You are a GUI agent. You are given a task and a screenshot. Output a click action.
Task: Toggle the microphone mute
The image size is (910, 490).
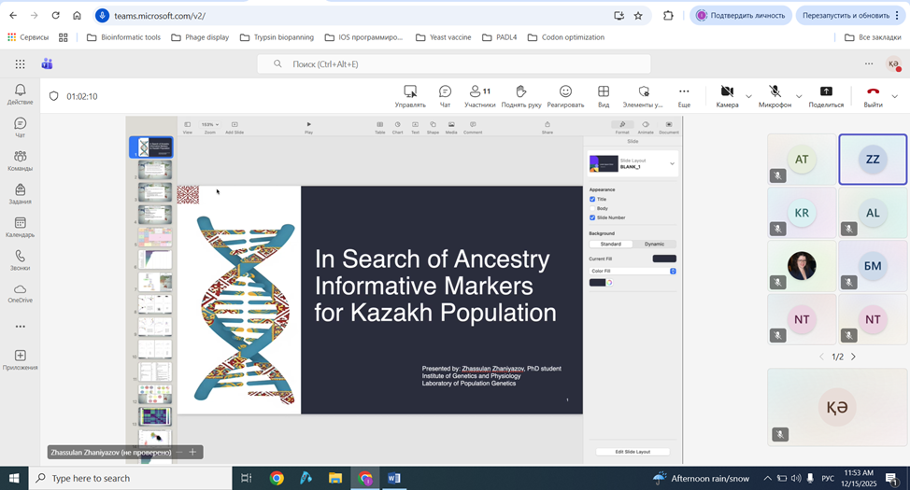pyautogui.click(x=775, y=91)
